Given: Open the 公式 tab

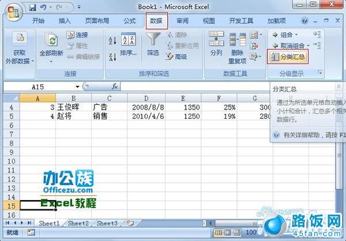Looking at the screenshot, I should point(130,21).
